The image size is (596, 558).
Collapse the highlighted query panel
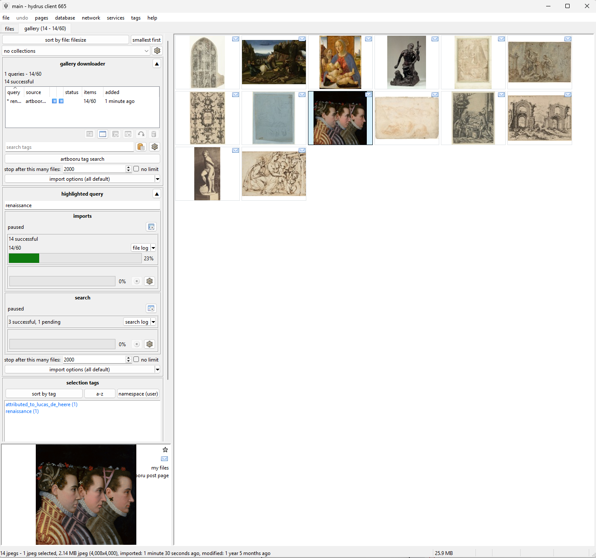(157, 194)
